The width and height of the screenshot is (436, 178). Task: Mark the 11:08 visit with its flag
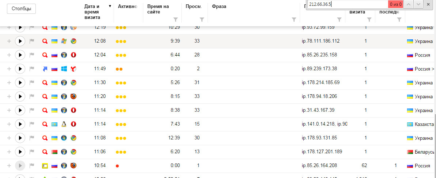tap(32, 138)
